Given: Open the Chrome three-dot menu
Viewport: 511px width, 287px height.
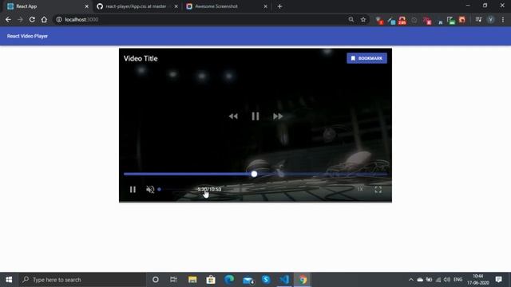Looking at the screenshot, I should click(503, 19).
